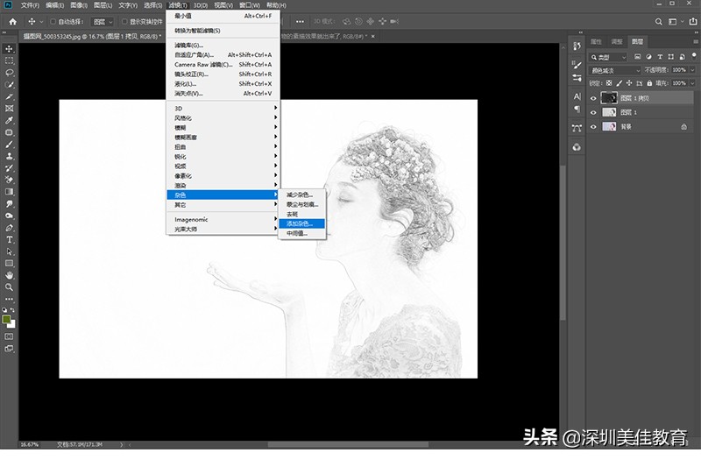Select the Gradient tool
Viewport: 701px width, 460px height.
click(x=9, y=192)
